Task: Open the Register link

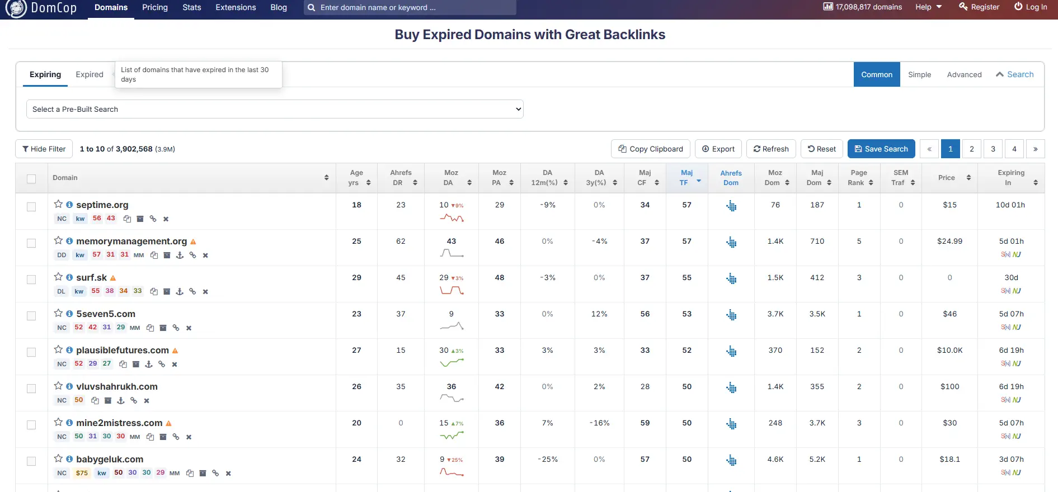Action: click(x=979, y=7)
